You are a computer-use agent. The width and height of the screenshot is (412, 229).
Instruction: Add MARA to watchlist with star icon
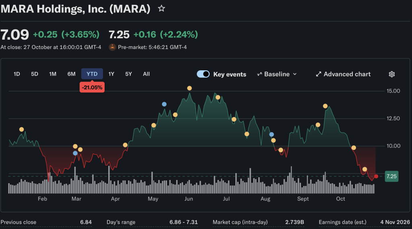click(x=161, y=9)
